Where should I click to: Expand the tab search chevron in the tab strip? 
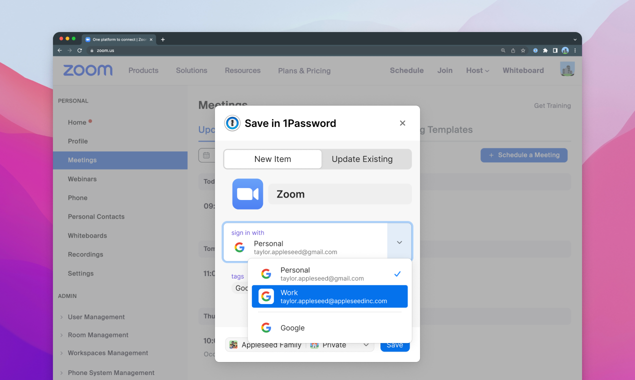tap(575, 39)
